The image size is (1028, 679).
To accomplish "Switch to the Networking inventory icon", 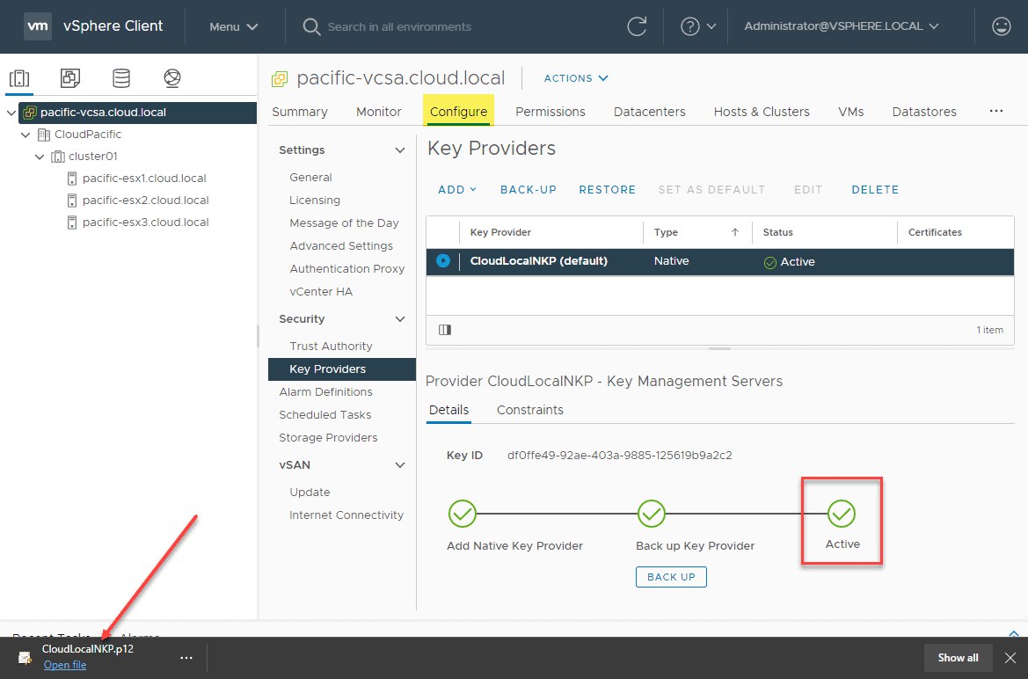I will click(172, 78).
